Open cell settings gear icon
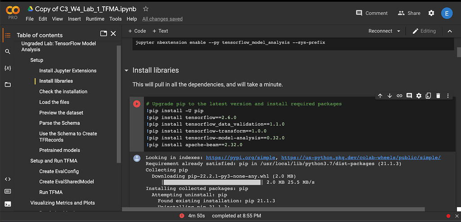This screenshot has height=222, width=461. coord(419,96)
